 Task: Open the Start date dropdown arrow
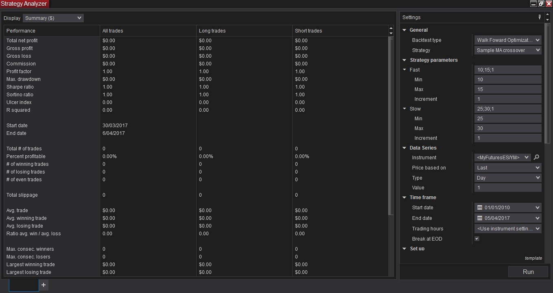pyautogui.click(x=538, y=208)
